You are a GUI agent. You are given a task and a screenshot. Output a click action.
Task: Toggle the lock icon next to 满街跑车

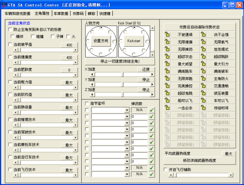[167, 71]
